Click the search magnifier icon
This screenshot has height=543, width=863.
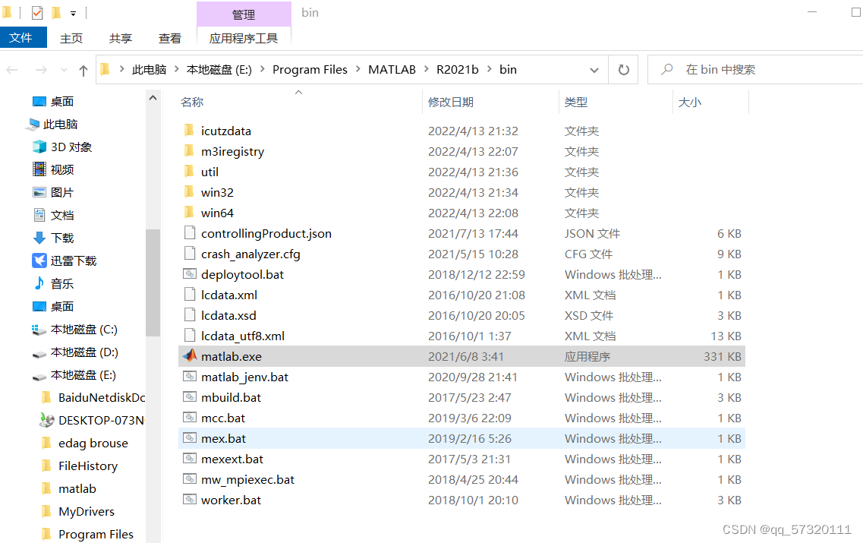pyautogui.click(x=667, y=69)
